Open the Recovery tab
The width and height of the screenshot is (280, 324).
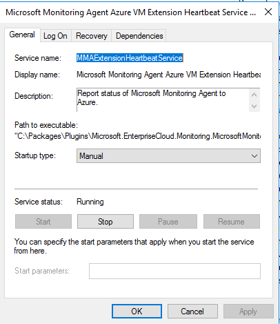92,36
